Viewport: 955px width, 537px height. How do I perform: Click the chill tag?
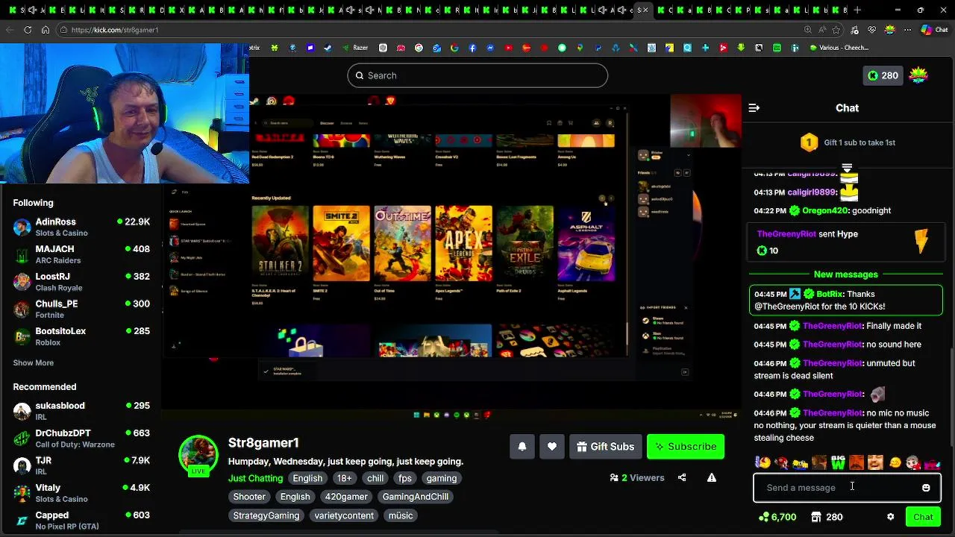pyautogui.click(x=375, y=478)
